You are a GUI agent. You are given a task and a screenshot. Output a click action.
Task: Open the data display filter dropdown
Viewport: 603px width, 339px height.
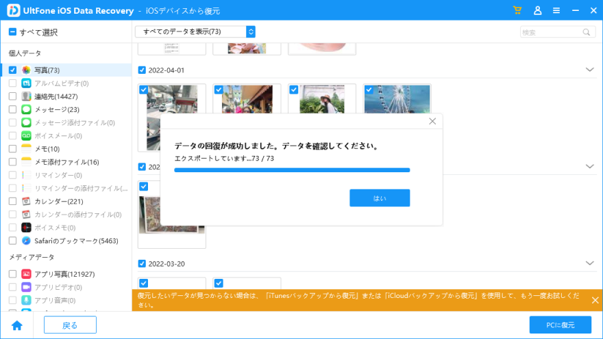pyautogui.click(x=195, y=31)
